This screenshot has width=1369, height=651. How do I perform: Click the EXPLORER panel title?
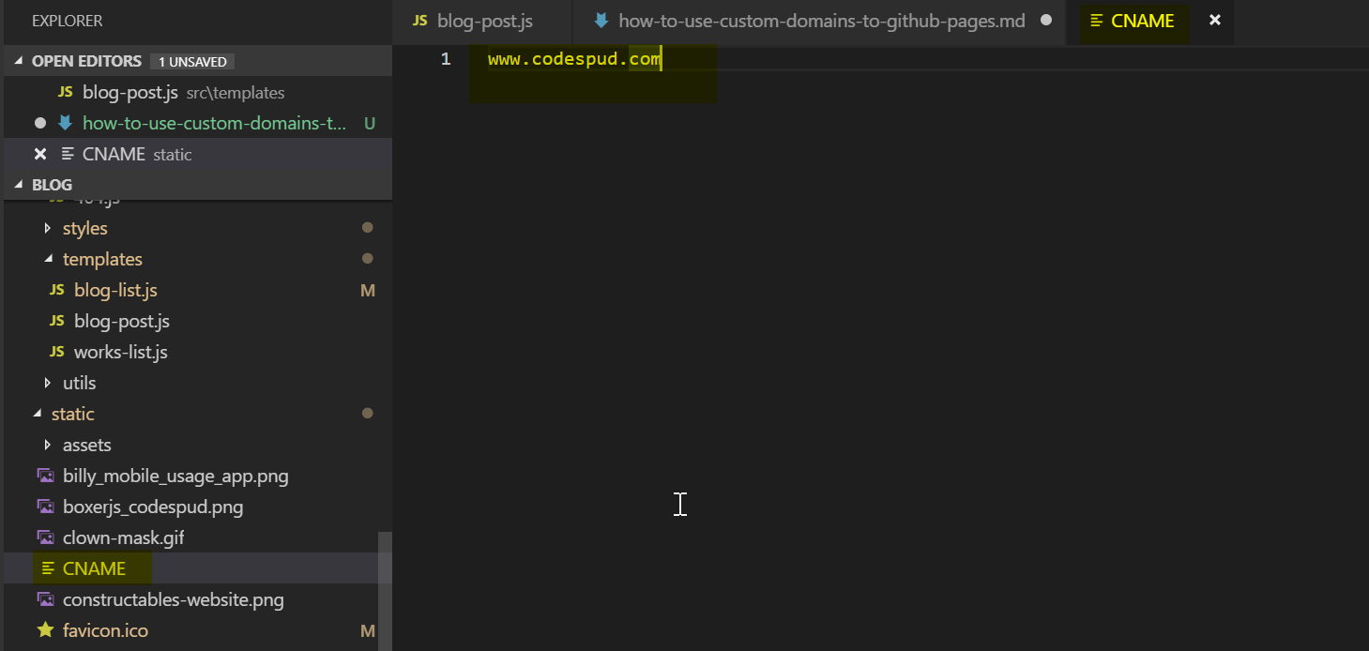(68, 21)
